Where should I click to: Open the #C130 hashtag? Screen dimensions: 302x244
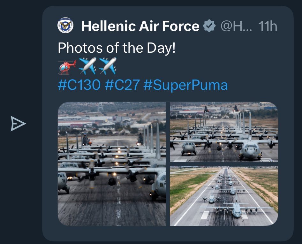(79, 85)
